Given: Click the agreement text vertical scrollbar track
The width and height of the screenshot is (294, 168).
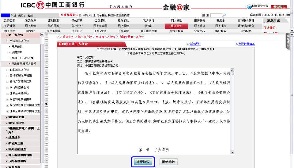Looking at the screenshot, I should click(x=232, y=112).
